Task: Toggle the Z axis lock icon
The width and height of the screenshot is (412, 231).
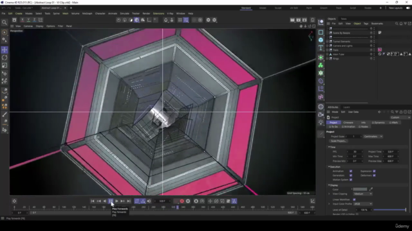Action: coord(34,20)
